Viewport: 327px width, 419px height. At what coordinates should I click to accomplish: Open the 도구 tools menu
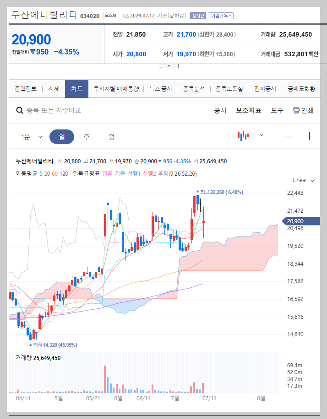coord(277,110)
